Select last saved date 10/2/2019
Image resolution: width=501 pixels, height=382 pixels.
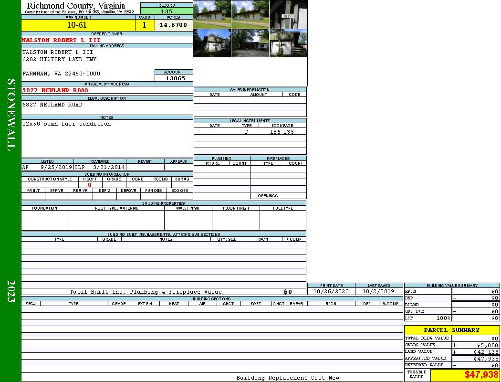point(379,291)
